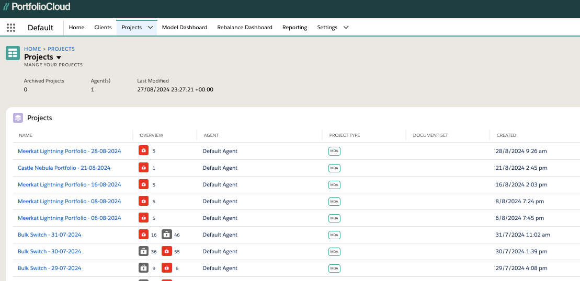Open Meerkat Lightning Portfolio - 16-08-2024
Image resolution: width=580 pixels, height=281 pixels.
69,184
